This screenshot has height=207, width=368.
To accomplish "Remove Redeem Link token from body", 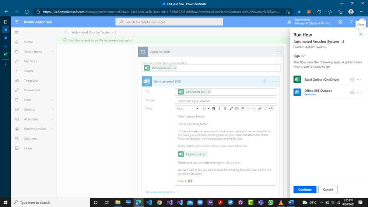I will pyautogui.click(x=204, y=154).
